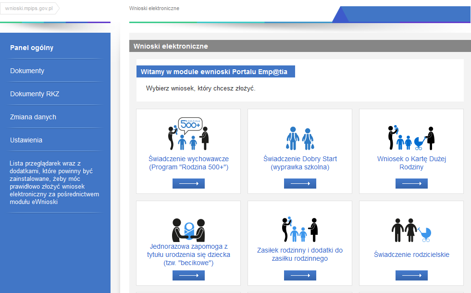Open Świadczenie wychowawcze via its arrow button

click(x=188, y=183)
